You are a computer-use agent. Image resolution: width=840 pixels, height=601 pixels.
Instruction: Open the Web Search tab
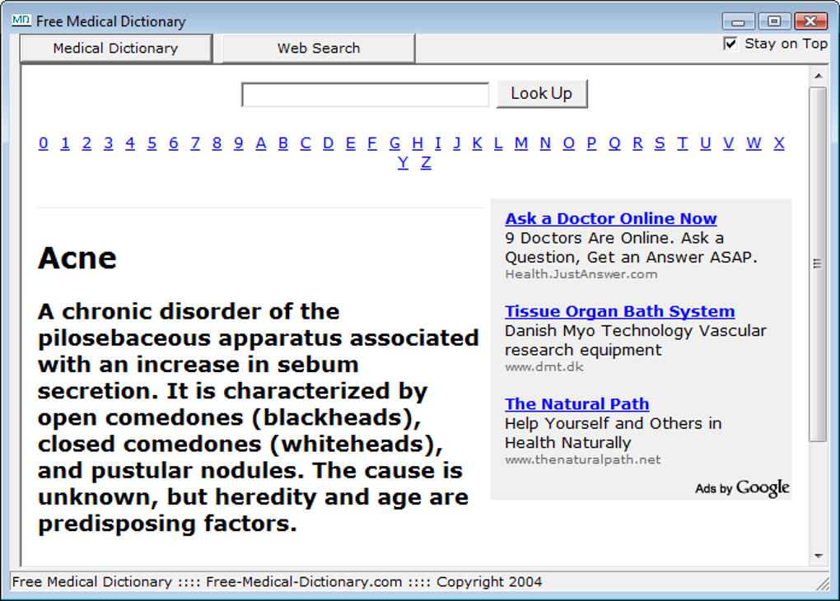[x=319, y=49]
